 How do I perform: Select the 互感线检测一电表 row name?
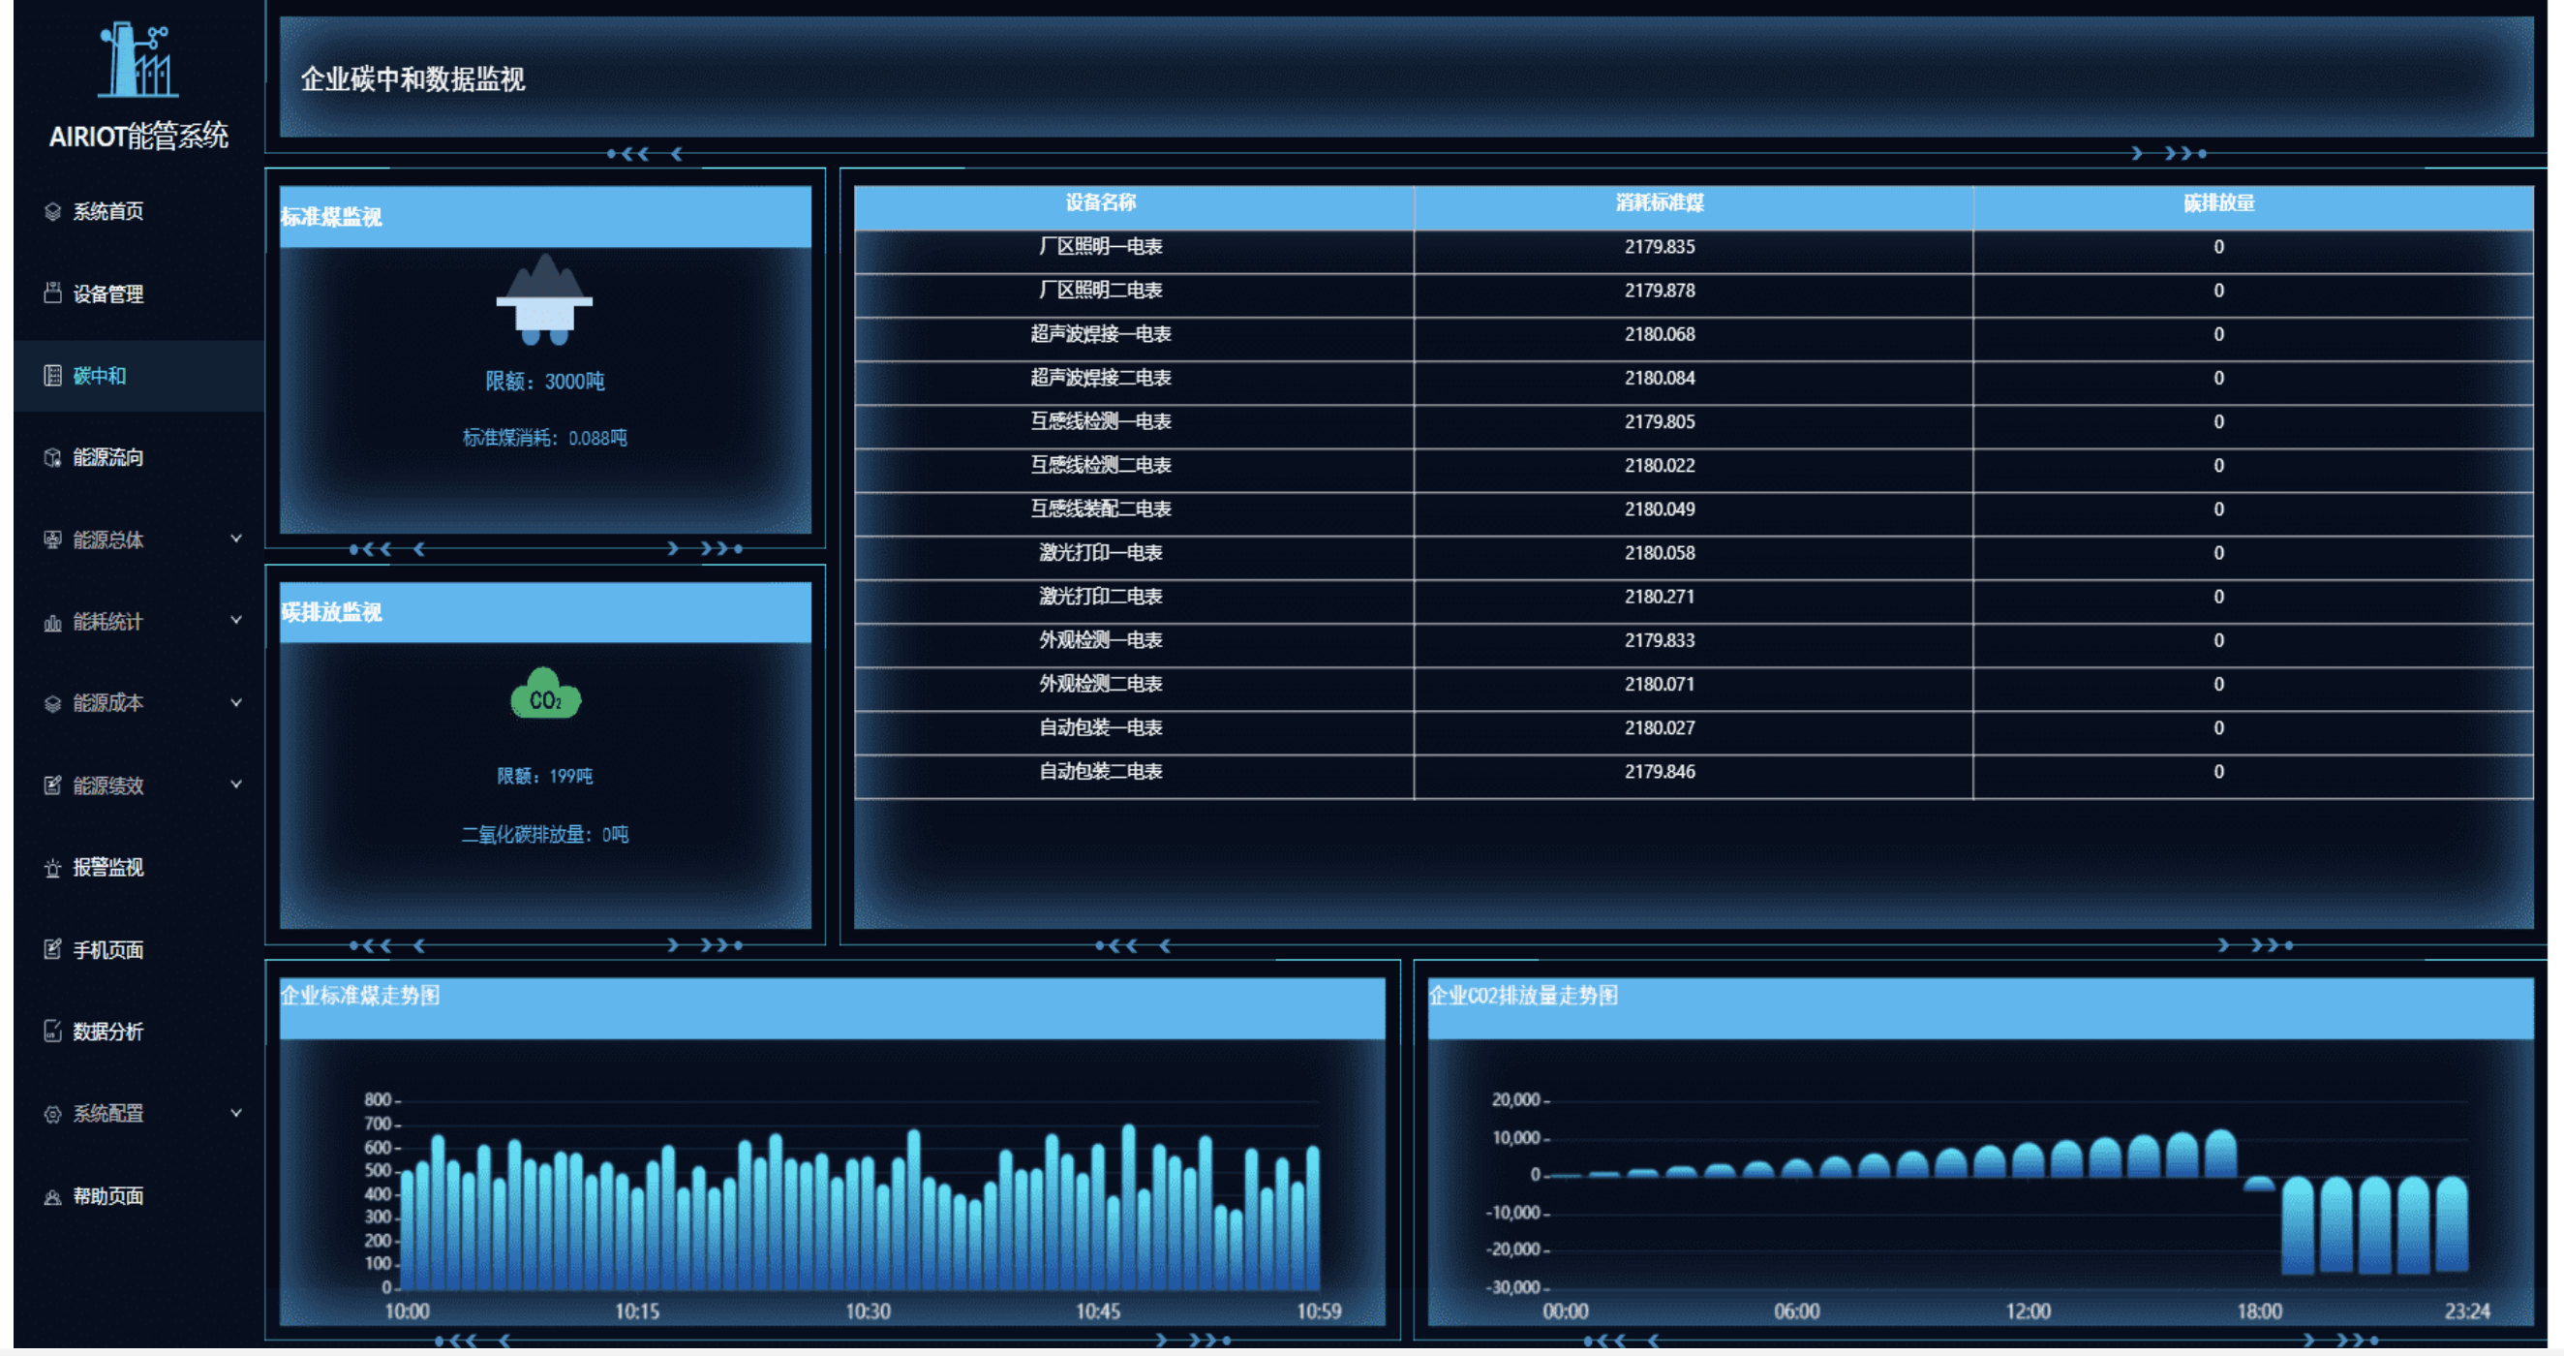[1100, 422]
